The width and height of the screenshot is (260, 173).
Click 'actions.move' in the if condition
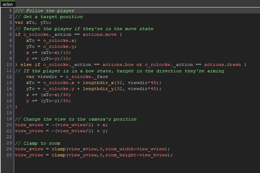100,34
